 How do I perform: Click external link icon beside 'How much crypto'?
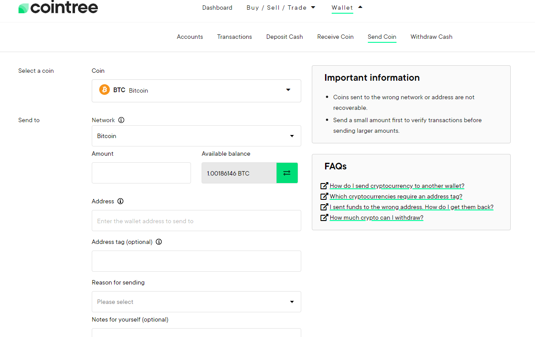(324, 217)
